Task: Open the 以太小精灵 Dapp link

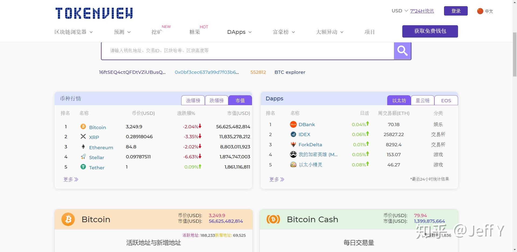Action: pos(310,165)
